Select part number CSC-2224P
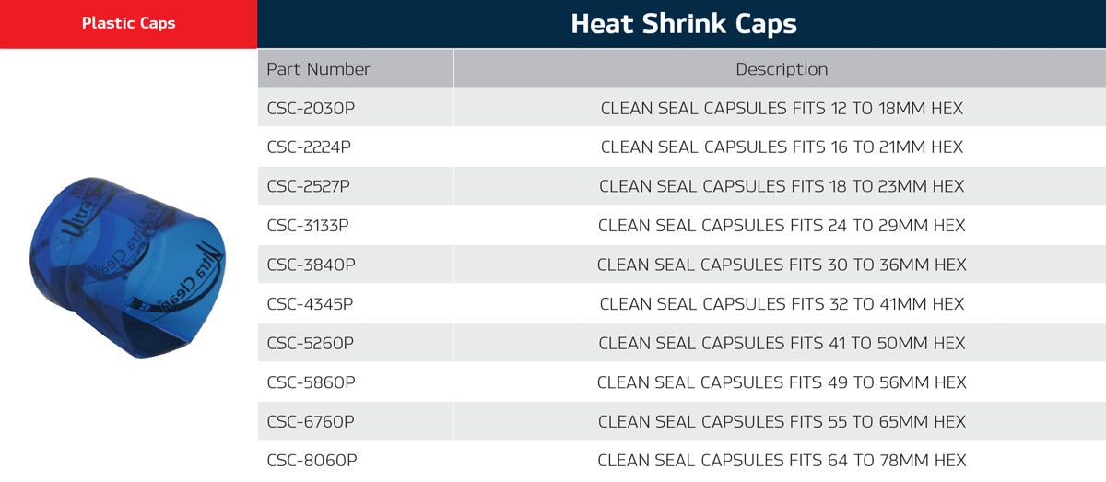Image resolution: width=1106 pixels, height=482 pixels. coord(311,147)
